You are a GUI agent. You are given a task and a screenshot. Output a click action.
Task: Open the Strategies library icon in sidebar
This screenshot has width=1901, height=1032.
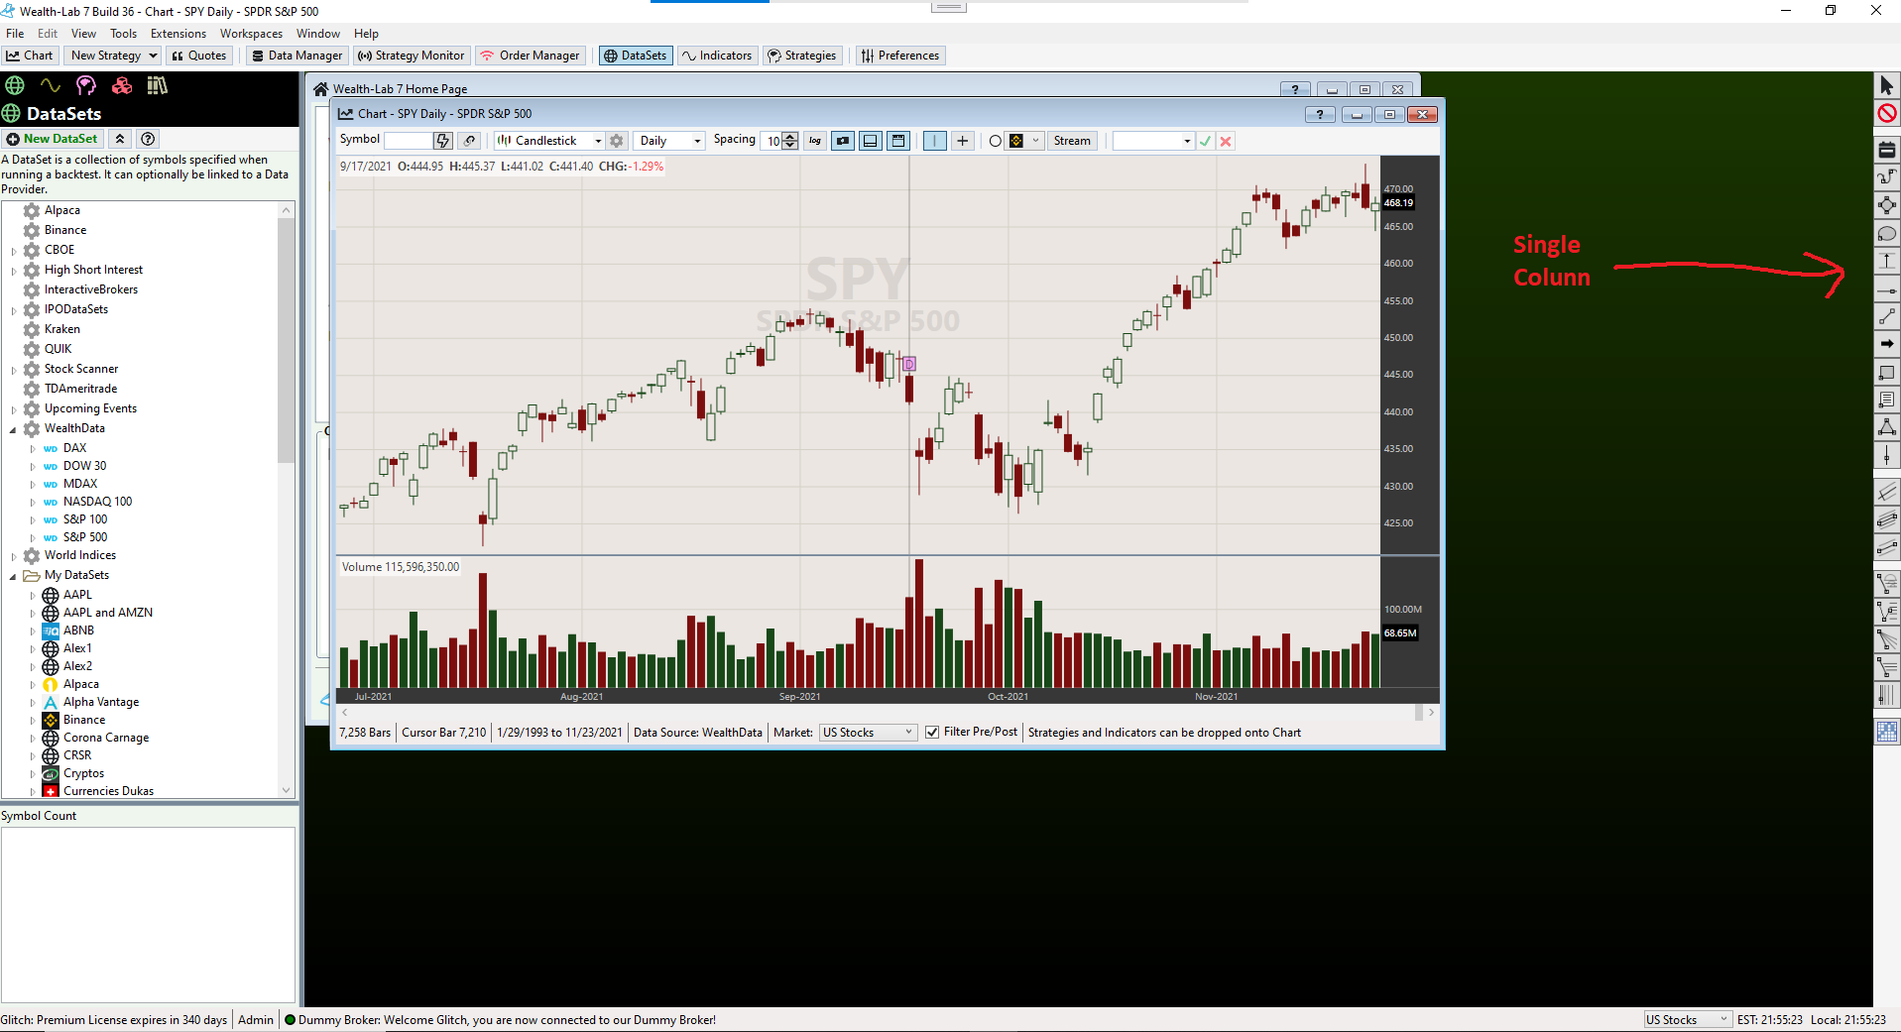point(157,86)
